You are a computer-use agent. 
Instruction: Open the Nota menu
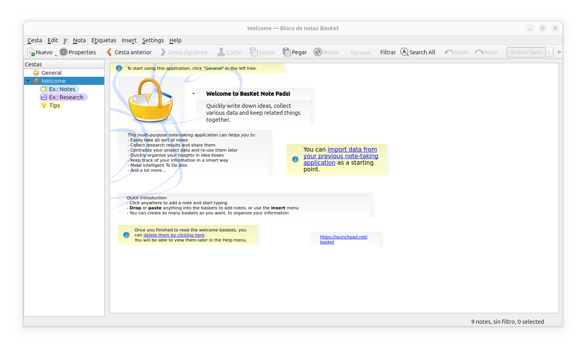click(x=79, y=40)
